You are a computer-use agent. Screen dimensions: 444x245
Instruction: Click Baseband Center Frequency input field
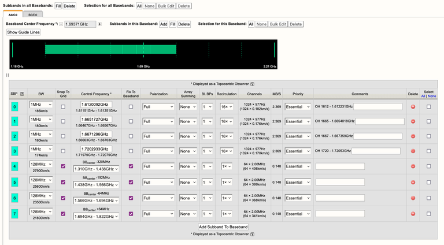[x=80, y=24]
